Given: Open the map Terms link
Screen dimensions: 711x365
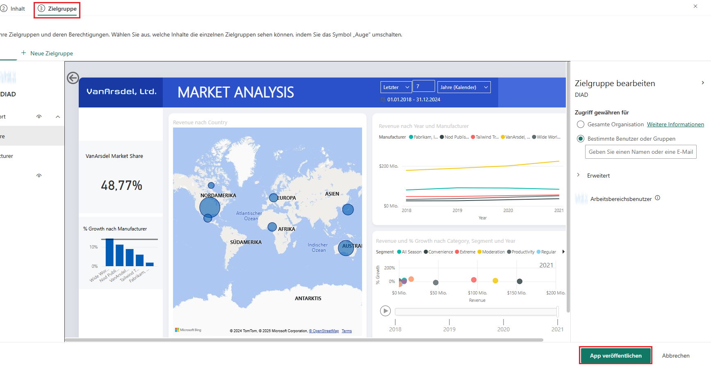Looking at the screenshot, I should [347, 331].
